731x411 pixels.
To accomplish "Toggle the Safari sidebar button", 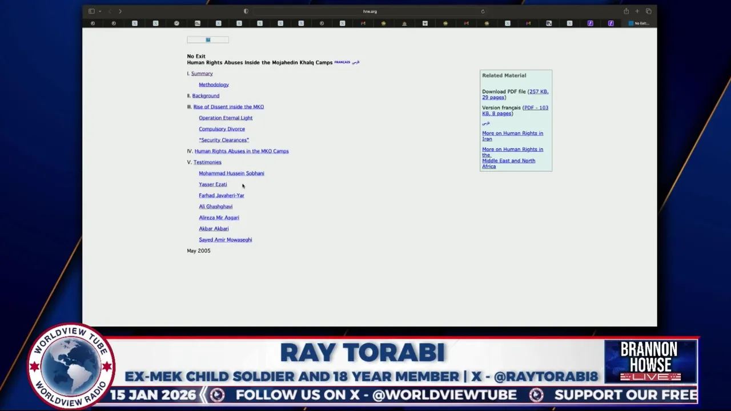I will tap(91, 11).
